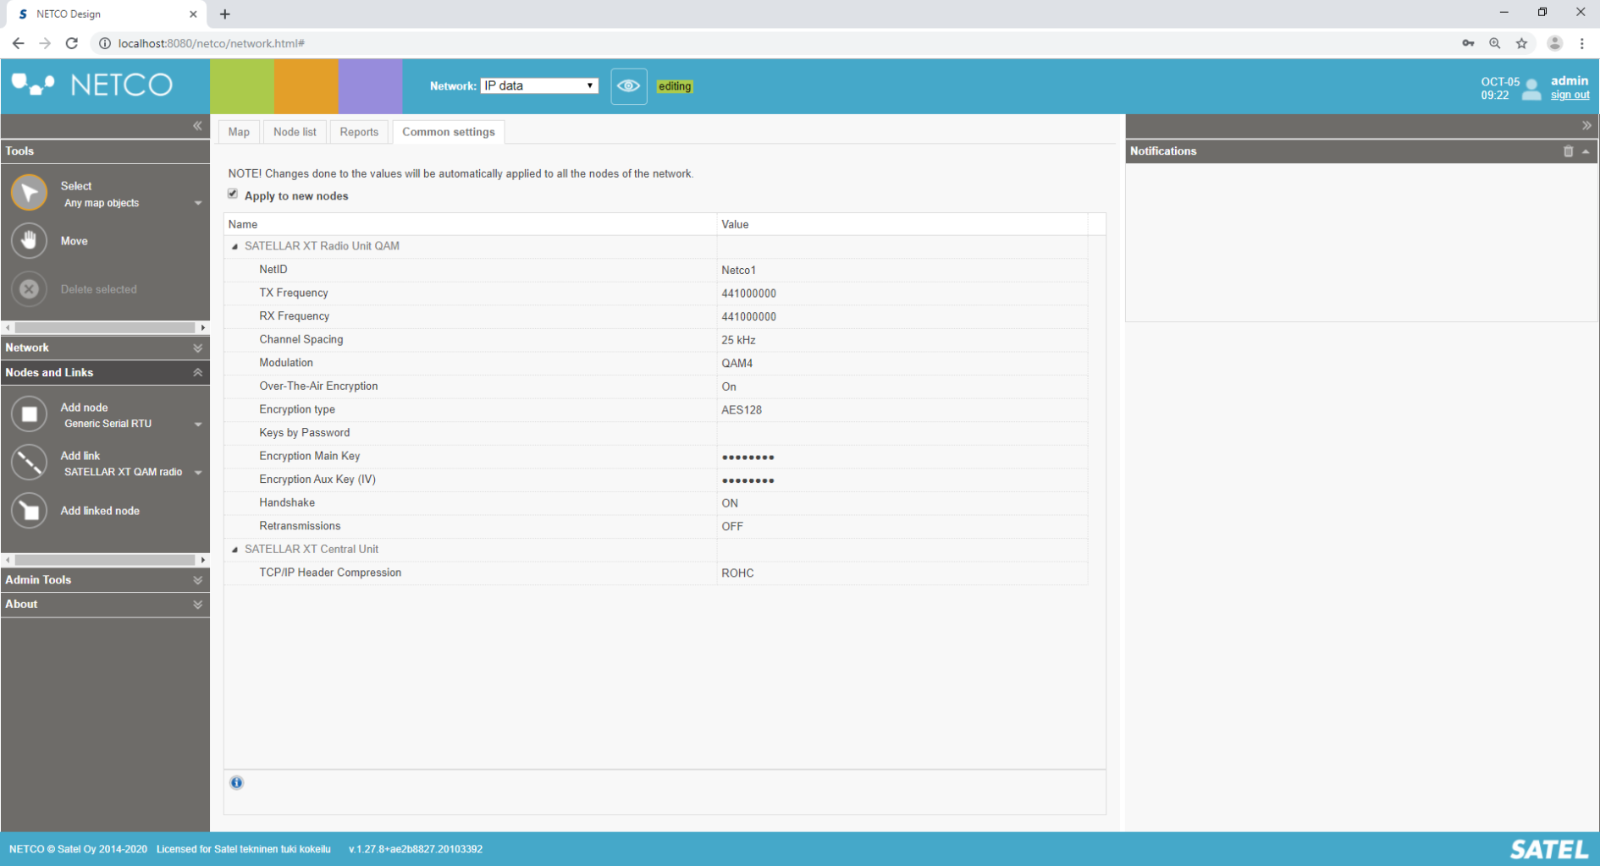Viewport: 1600px width, 866px height.
Task: Open the Network selection dropdown
Action: 539,86
